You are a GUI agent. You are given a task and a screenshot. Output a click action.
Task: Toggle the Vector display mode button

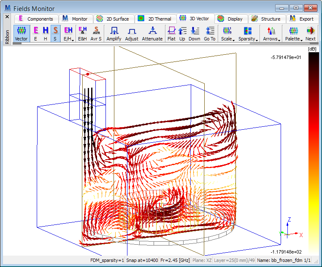(x=21, y=33)
